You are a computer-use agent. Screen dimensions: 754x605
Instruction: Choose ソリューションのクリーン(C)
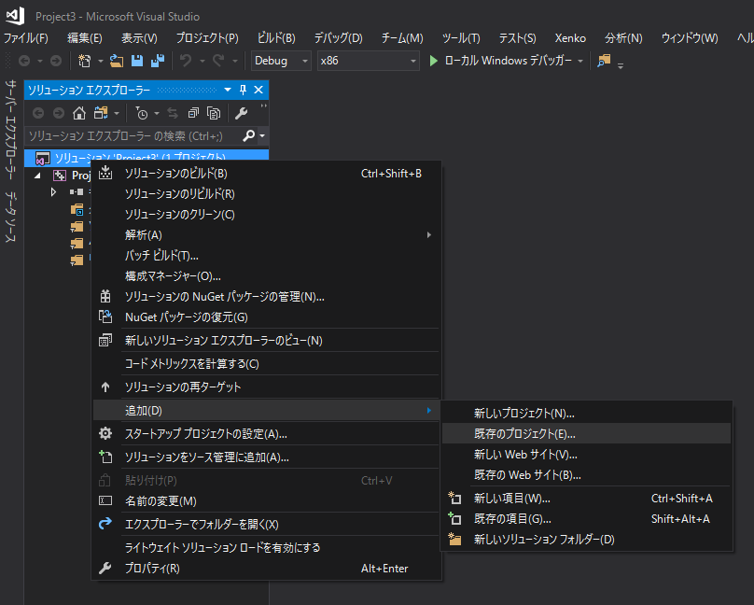point(267,215)
